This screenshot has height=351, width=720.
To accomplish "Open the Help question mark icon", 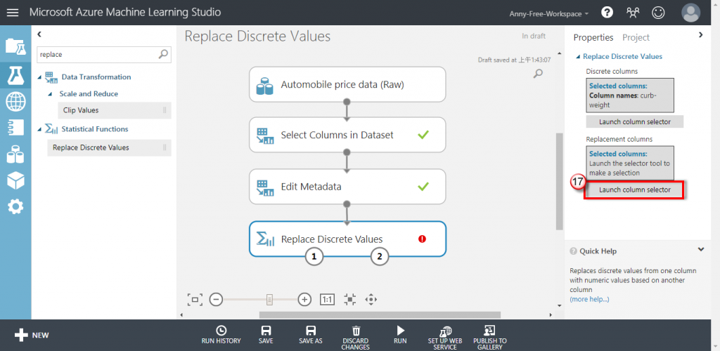I will coord(607,13).
